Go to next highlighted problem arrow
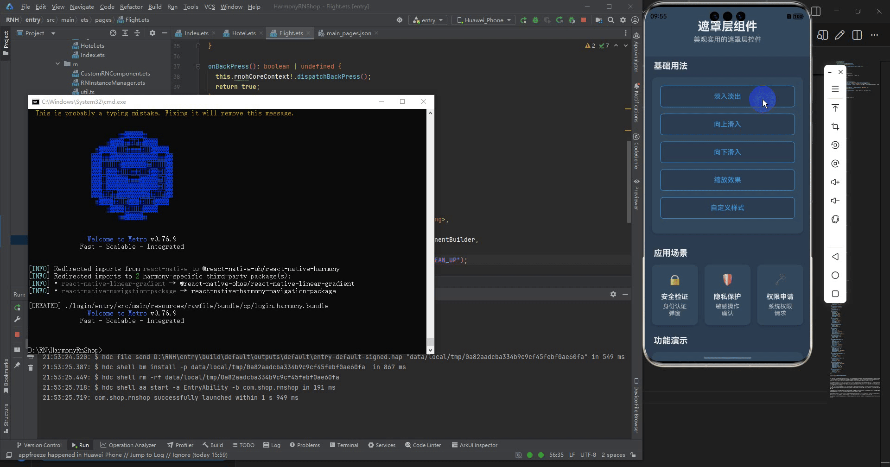This screenshot has width=890, height=467. coord(626,45)
